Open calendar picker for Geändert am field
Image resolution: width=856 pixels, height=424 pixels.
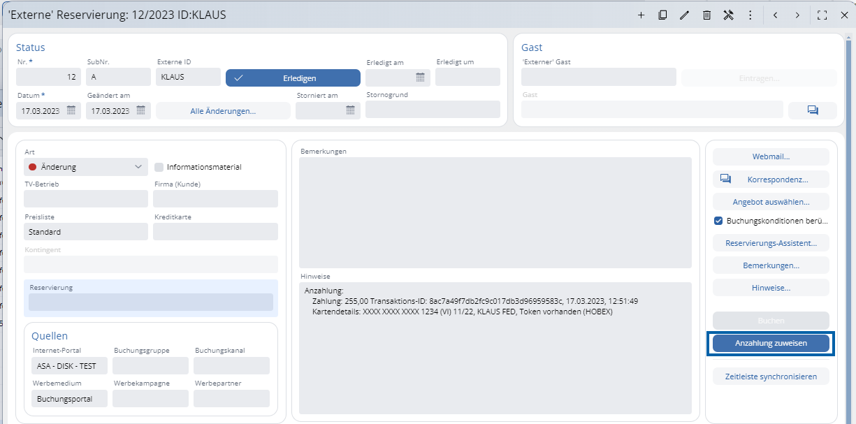pos(141,110)
